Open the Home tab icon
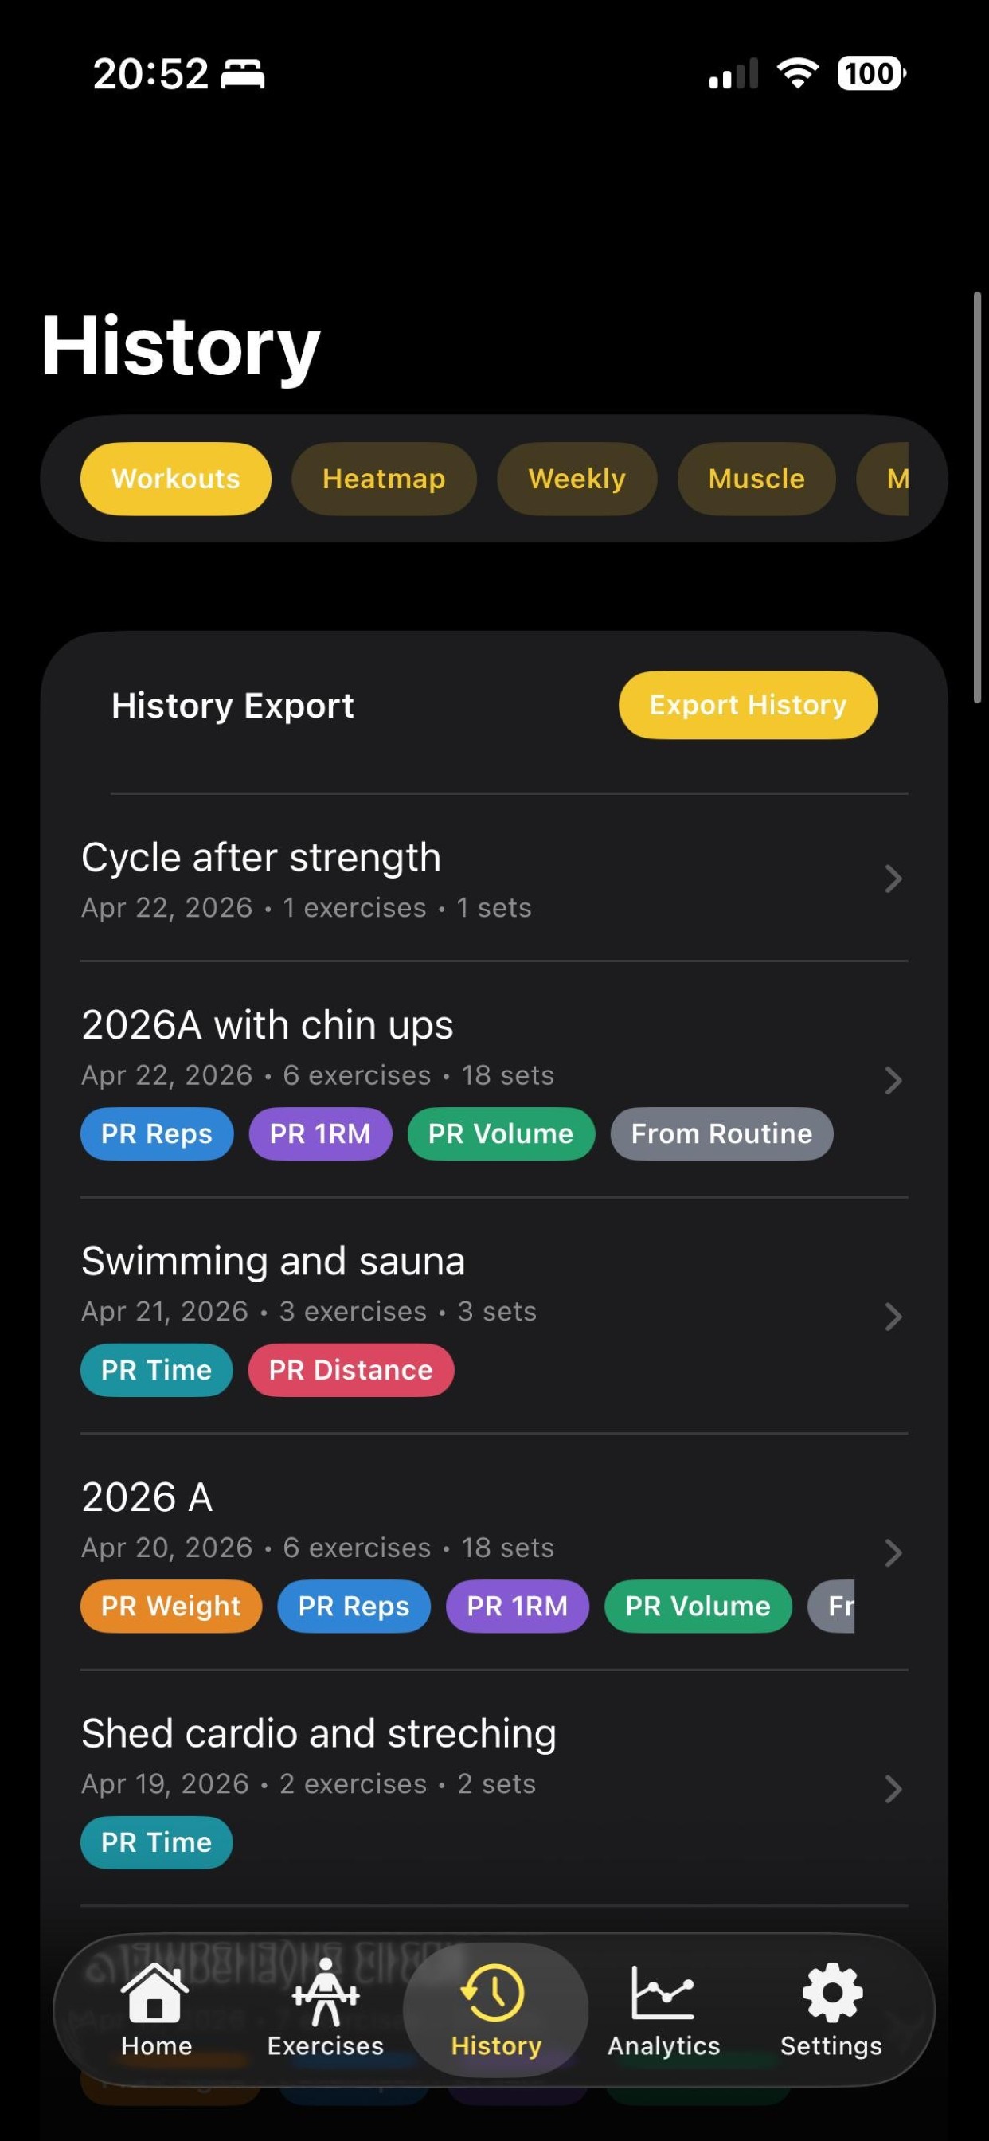 click(154, 1991)
